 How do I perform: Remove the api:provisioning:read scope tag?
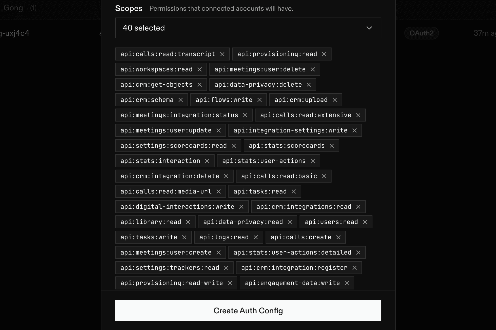coord(324,54)
